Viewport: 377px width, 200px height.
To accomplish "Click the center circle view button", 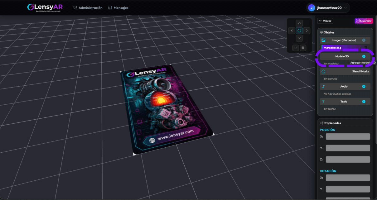I will (299, 31).
